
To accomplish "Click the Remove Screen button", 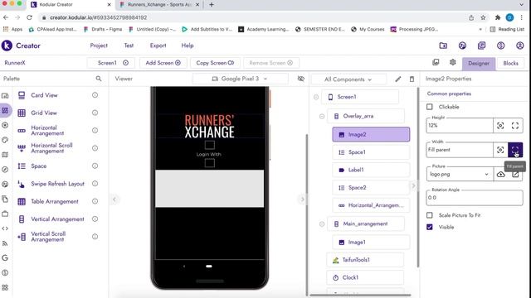I will (x=271, y=63).
